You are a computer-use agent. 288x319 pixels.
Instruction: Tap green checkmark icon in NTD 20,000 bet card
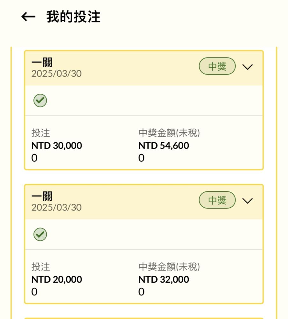[40, 235]
